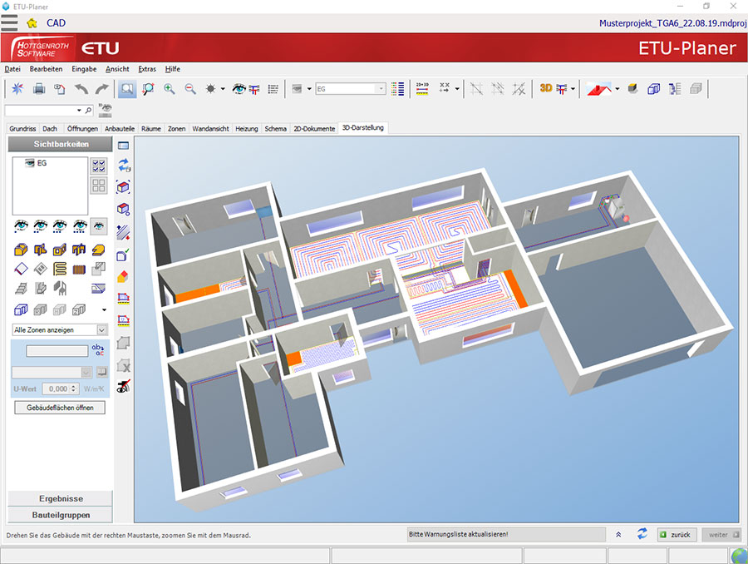Click the yellow-topped solid cube toolbar icon
The image size is (748, 564).
632,88
